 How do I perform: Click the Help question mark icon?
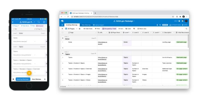pos(179,21)
